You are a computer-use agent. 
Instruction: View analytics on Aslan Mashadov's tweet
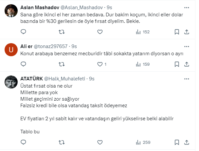point(142,32)
